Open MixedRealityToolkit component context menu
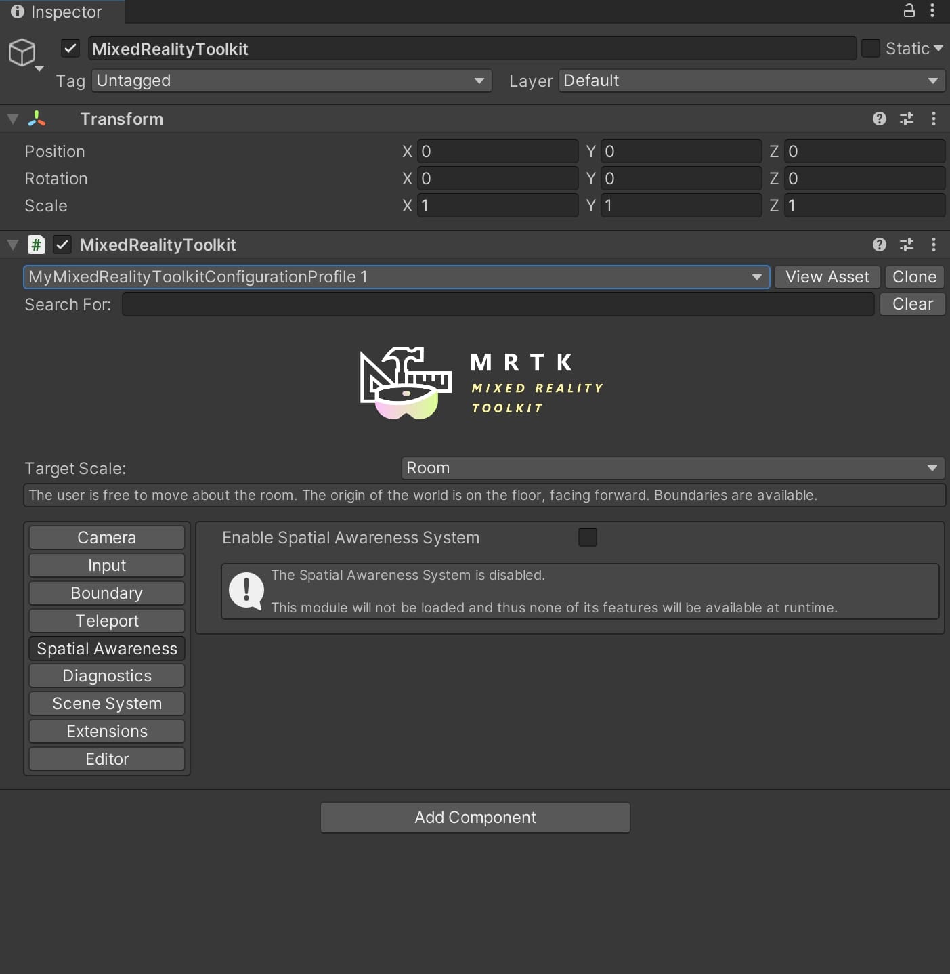 coord(934,245)
